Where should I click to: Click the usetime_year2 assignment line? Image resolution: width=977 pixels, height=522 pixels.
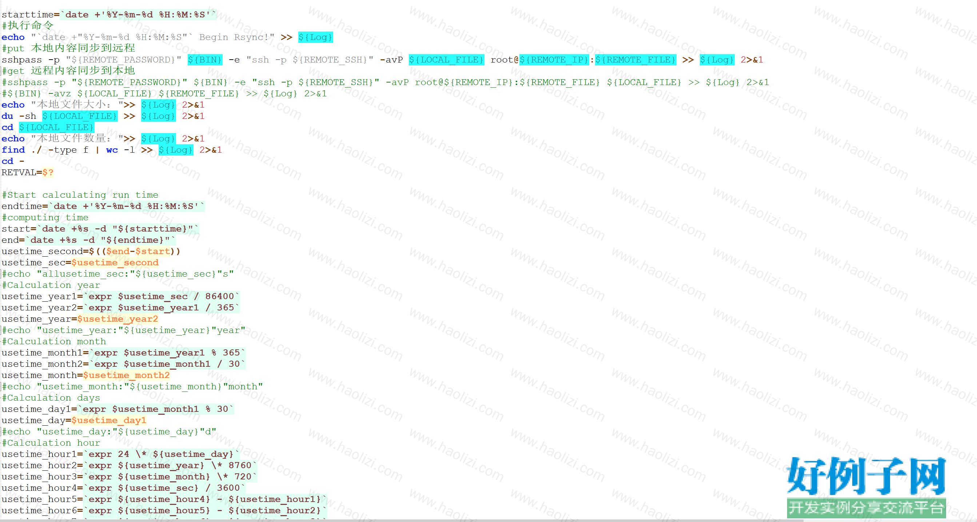(121, 308)
